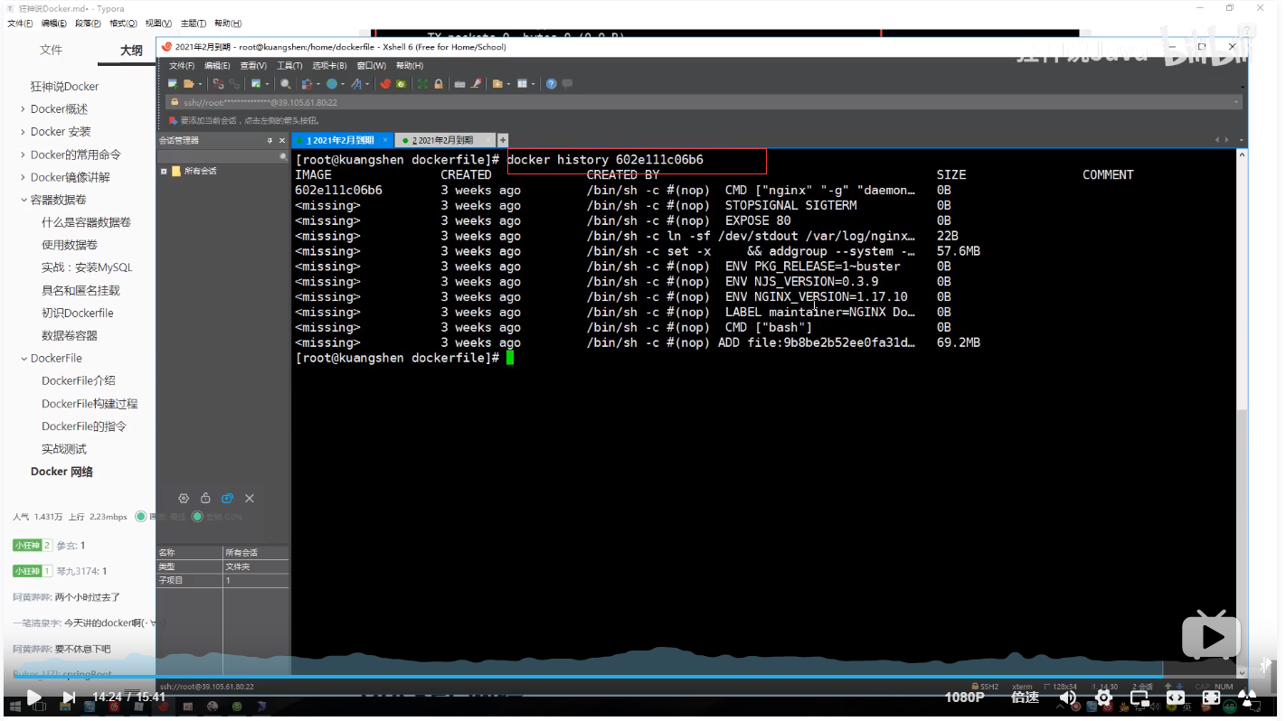Go to Docker 网络 outline entry
Screen dimensions: 1286x721
[x=61, y=472]
